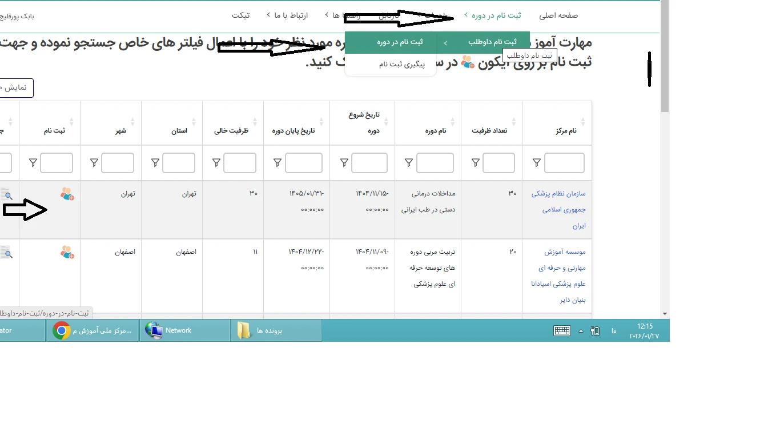Show hidden tray icons arrow
This screenshot has height=439, width=780.
point(581,331)
